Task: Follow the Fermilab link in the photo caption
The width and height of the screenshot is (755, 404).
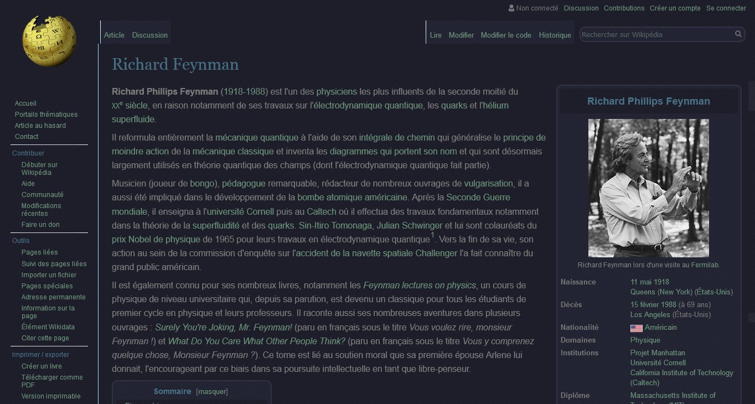Action: (704, 265)
